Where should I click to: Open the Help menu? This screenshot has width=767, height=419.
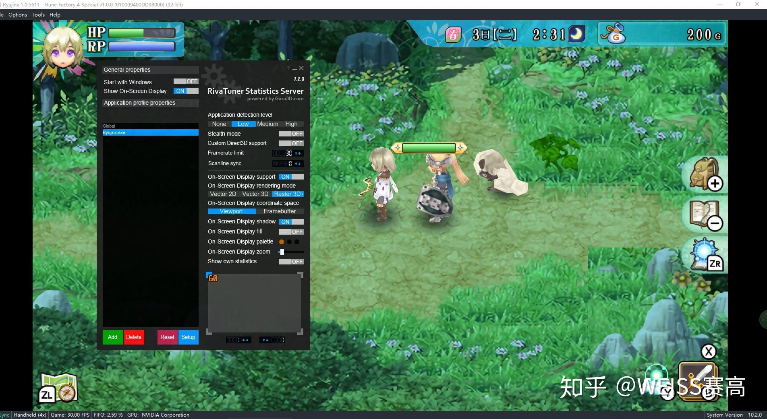pos(55,15)
